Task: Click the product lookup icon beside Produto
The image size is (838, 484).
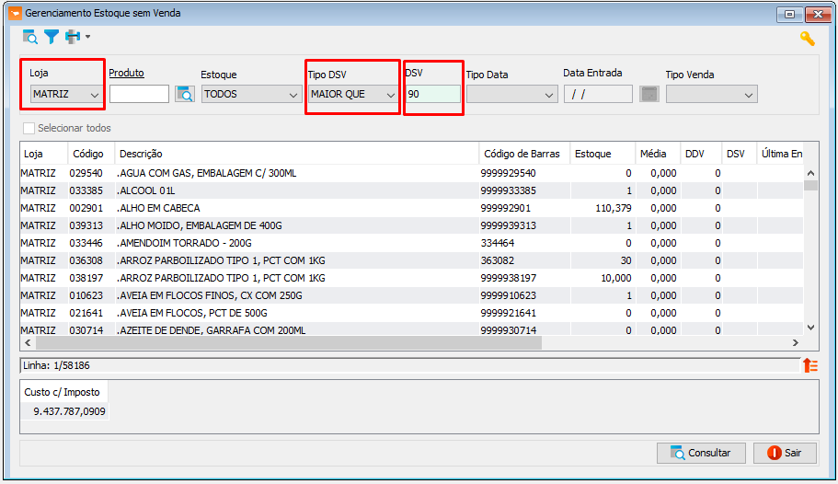Action: tap(185, 94)
